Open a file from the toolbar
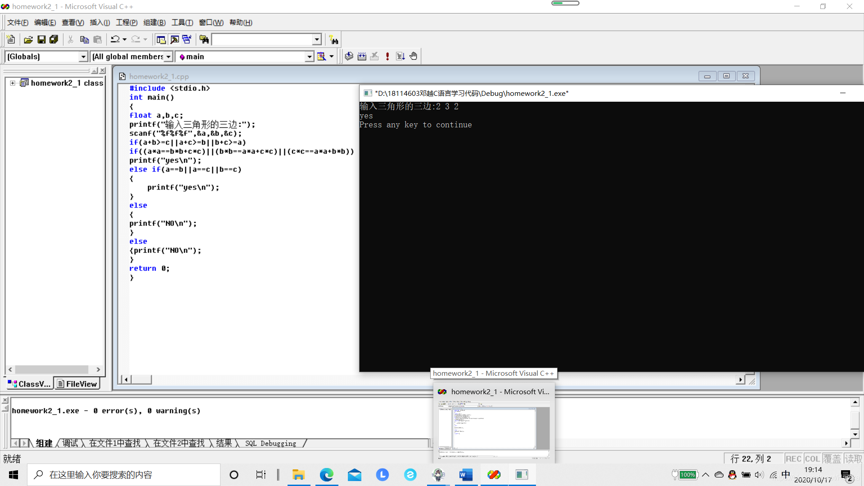This screenshot has width=864, height=486. click(x=28, y=40)
